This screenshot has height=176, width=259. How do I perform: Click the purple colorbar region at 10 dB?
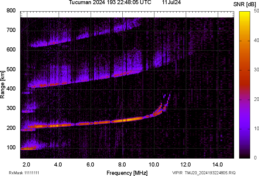(245, 129)
